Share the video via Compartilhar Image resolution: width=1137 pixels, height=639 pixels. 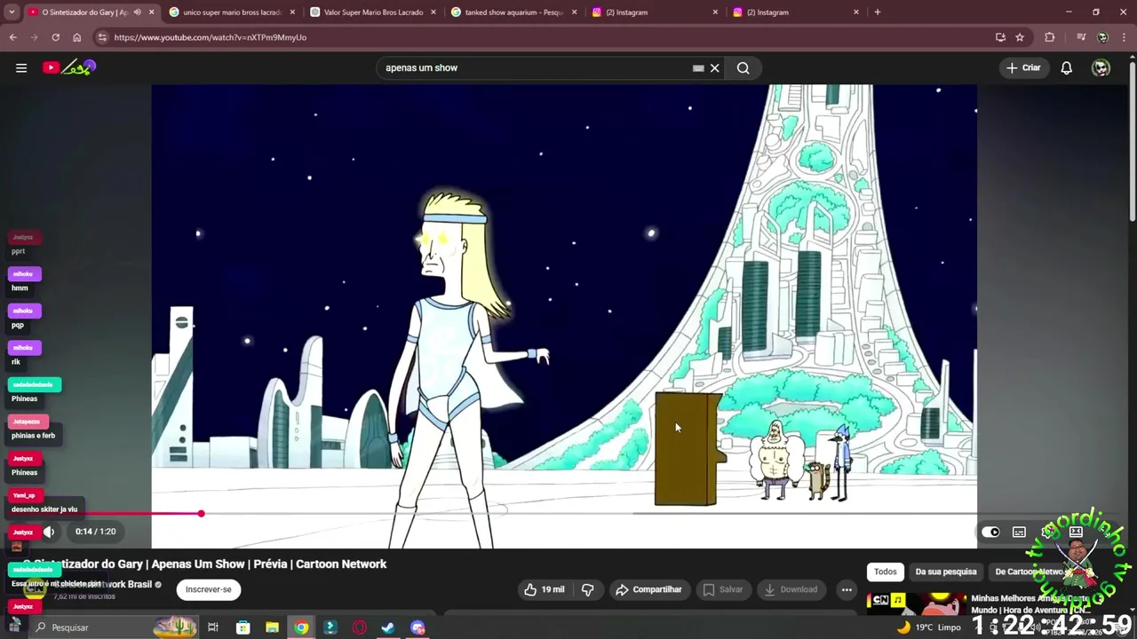[648, 589]
